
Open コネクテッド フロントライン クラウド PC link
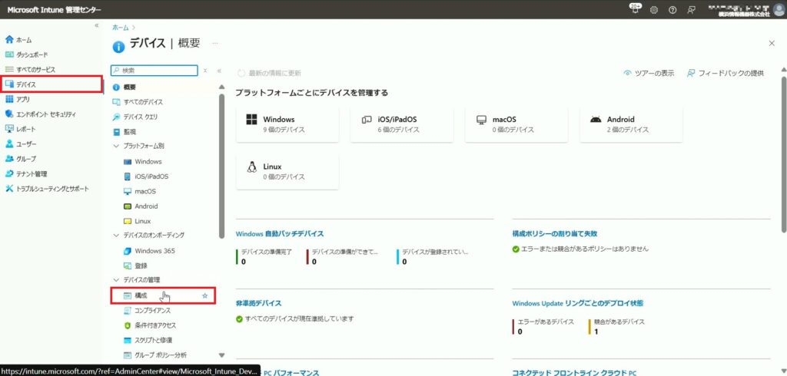click(574, 373)
